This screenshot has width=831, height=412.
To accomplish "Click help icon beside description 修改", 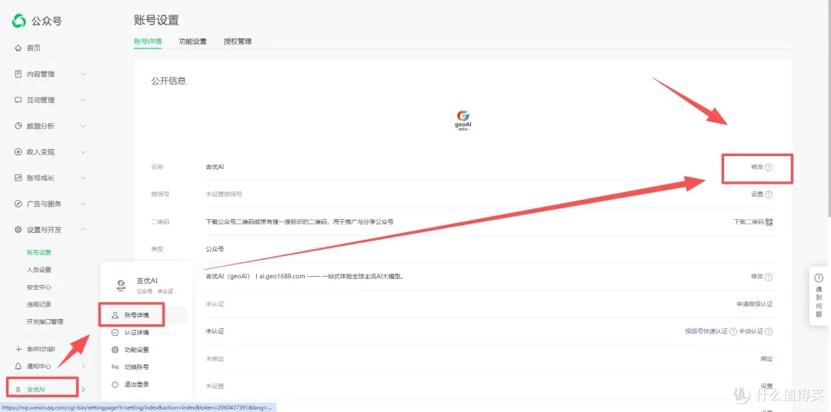I will 769,277.
